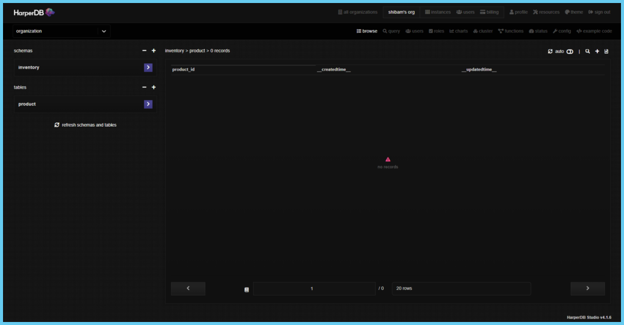Add a new table with plus icon
624x325 pixels.
pyautogui.click(x=154, y=87)
